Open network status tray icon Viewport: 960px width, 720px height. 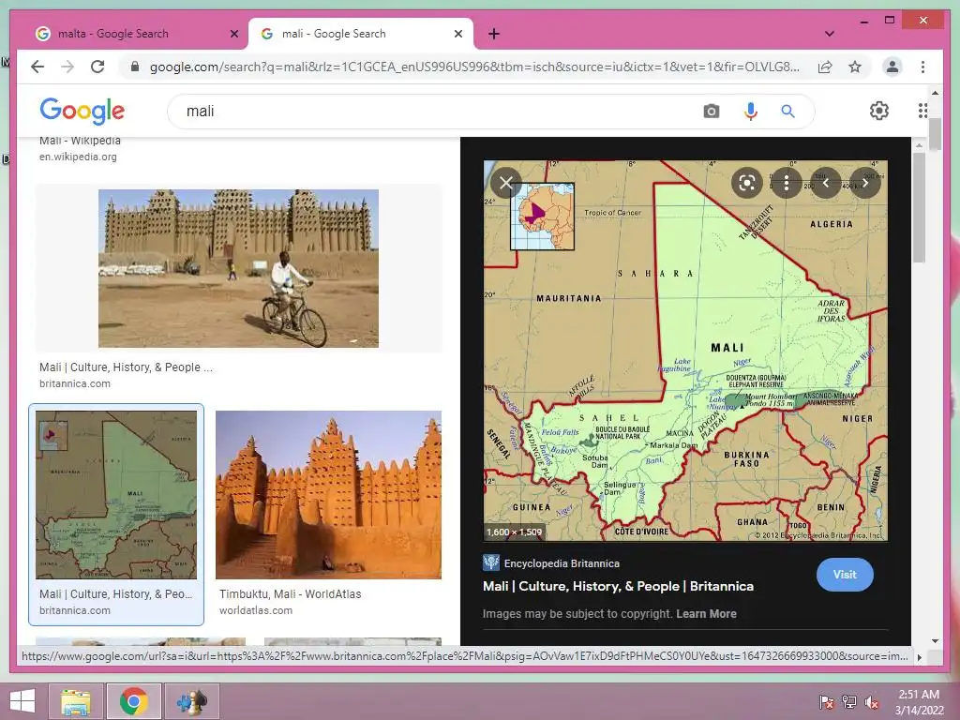coord(849,702)
